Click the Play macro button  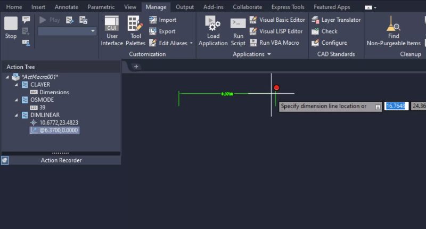pos(50,20)
